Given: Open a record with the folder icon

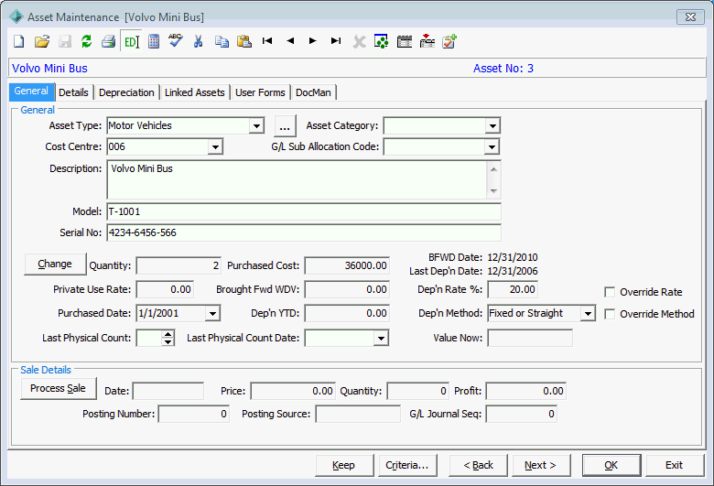Looking at the screenshot, I should [42, 41].
